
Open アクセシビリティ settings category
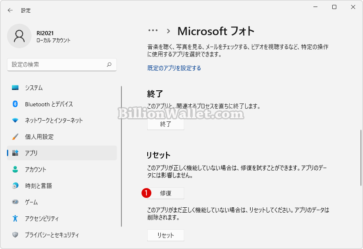[62, 218]
